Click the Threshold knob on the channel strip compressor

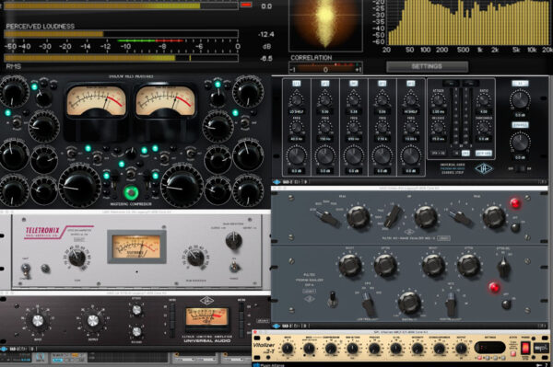tap(484, 127)
